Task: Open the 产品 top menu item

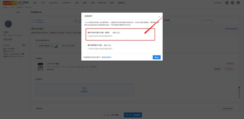Action: click(43, 3)
